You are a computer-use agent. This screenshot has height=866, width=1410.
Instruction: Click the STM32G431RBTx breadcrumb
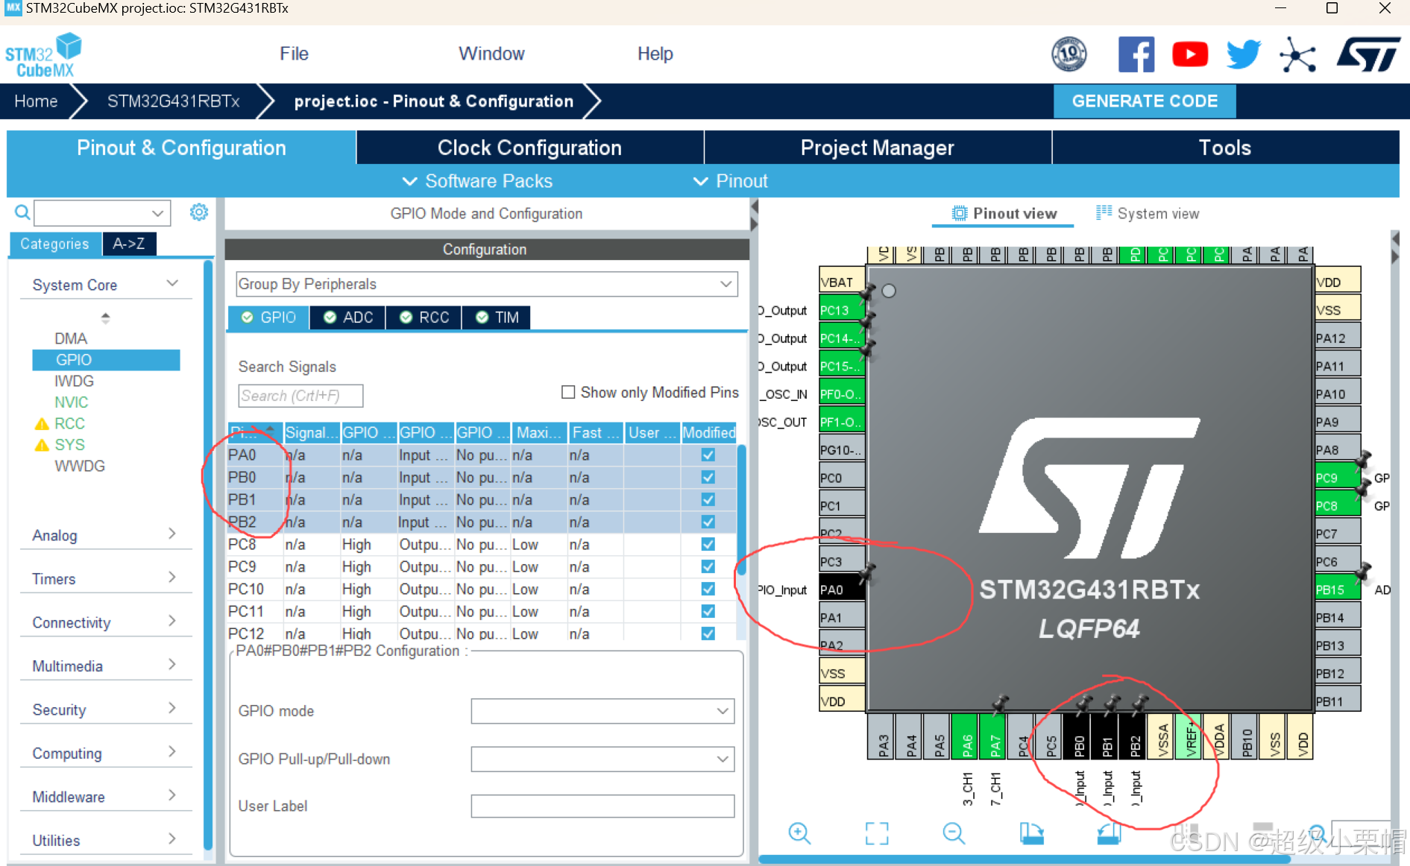(x=173, y=101)
